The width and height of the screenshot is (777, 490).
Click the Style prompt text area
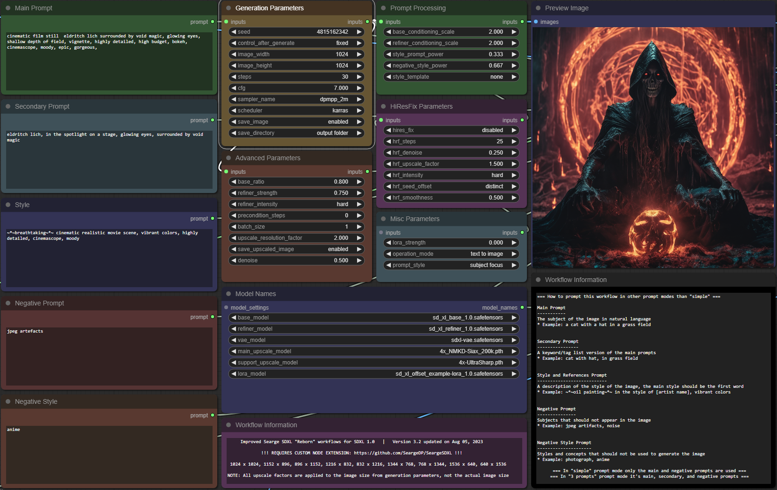tap(109, 258)
